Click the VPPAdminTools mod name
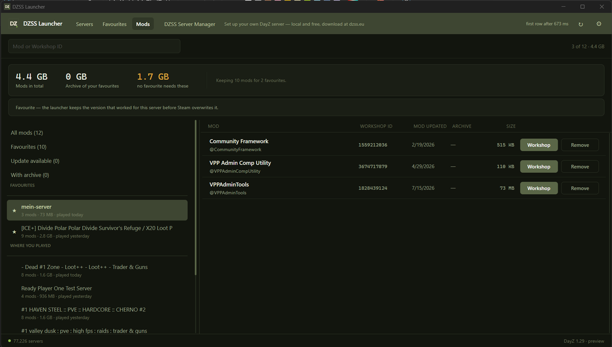612x347 pixels. (229, 184)
